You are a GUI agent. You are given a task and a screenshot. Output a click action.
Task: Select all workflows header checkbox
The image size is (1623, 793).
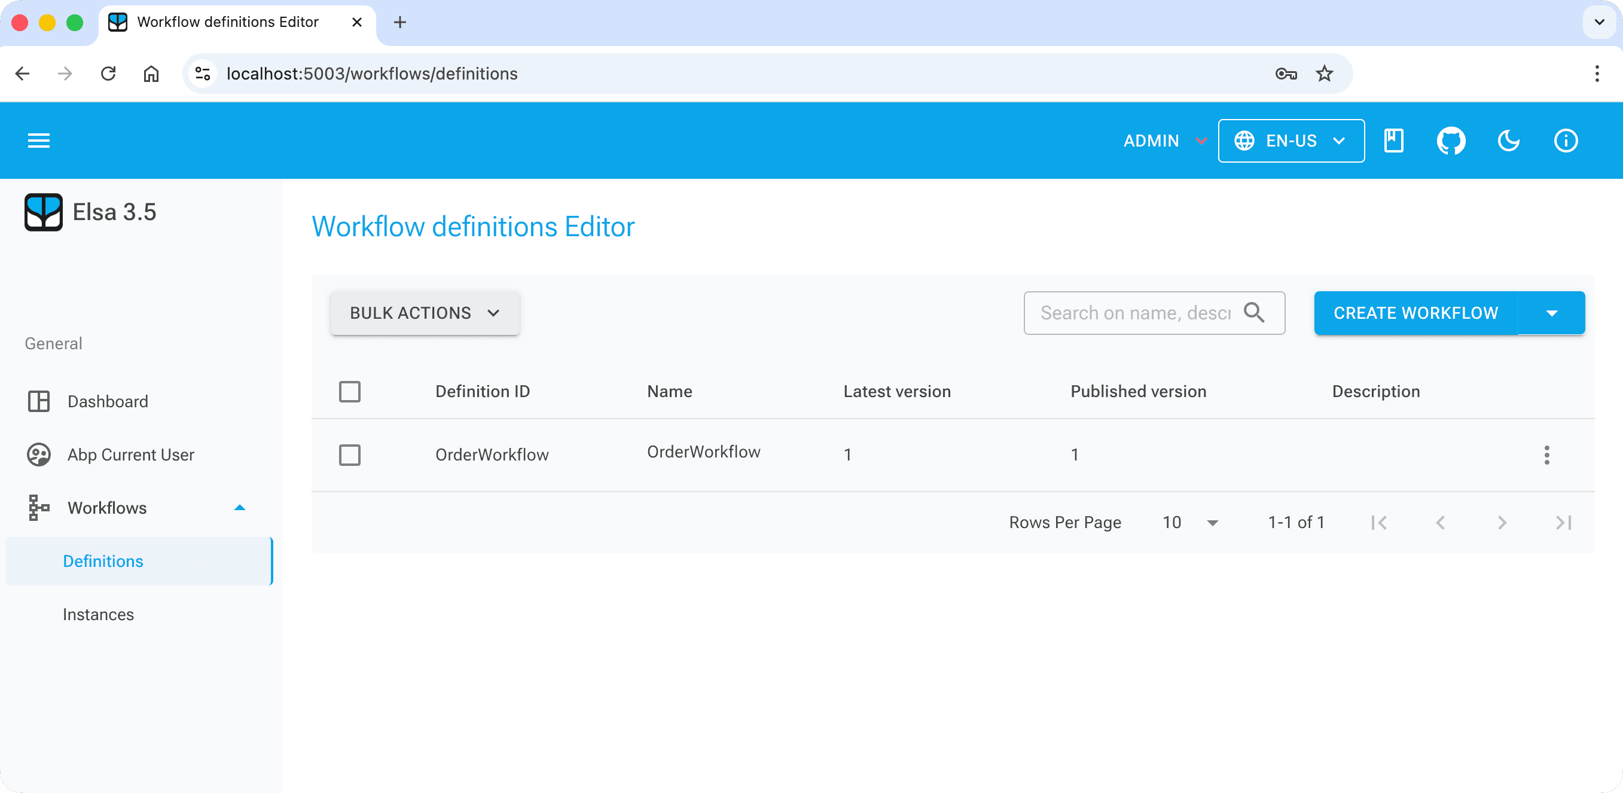[x=350, y=391]
